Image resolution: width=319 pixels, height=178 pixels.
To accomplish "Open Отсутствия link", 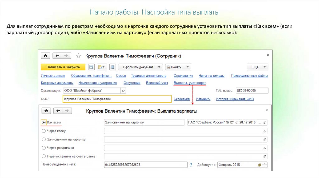I will 132,83.
